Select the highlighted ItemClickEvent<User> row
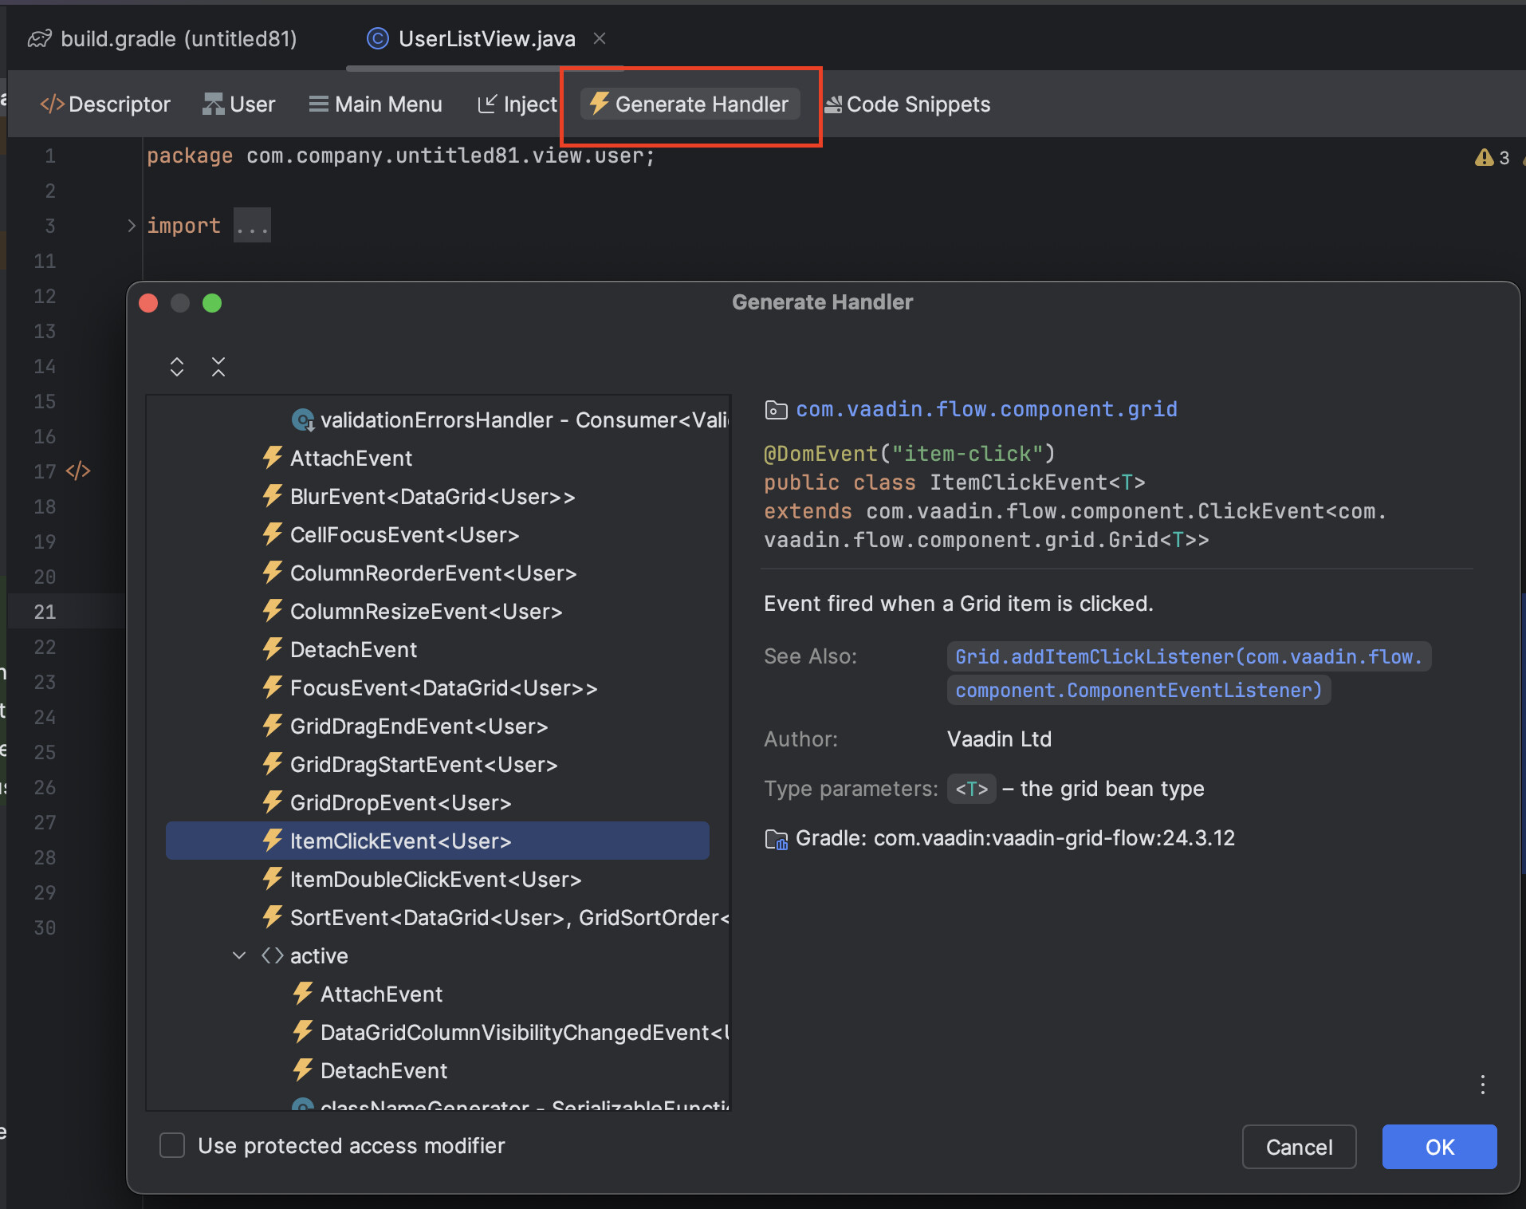1526x1209 pixels. pos(437,841)
